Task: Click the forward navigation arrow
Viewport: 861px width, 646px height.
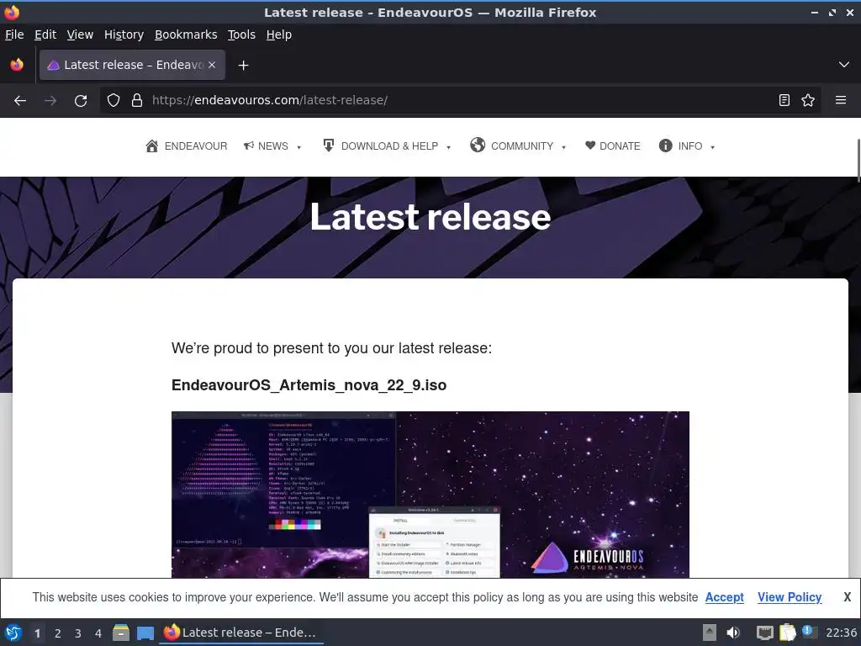Action: click(x=50, y=101)
